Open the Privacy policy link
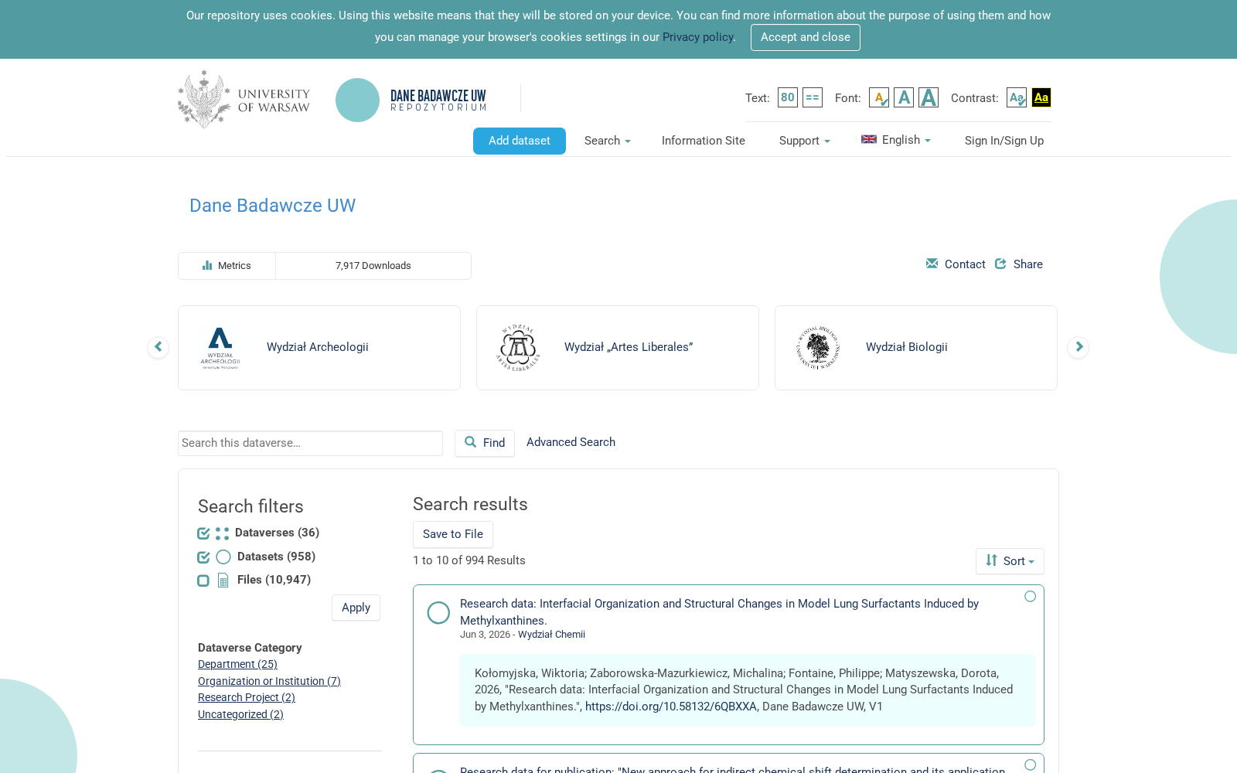The height and width of the screenshot is (773, 1237). [x=698, y=37]
